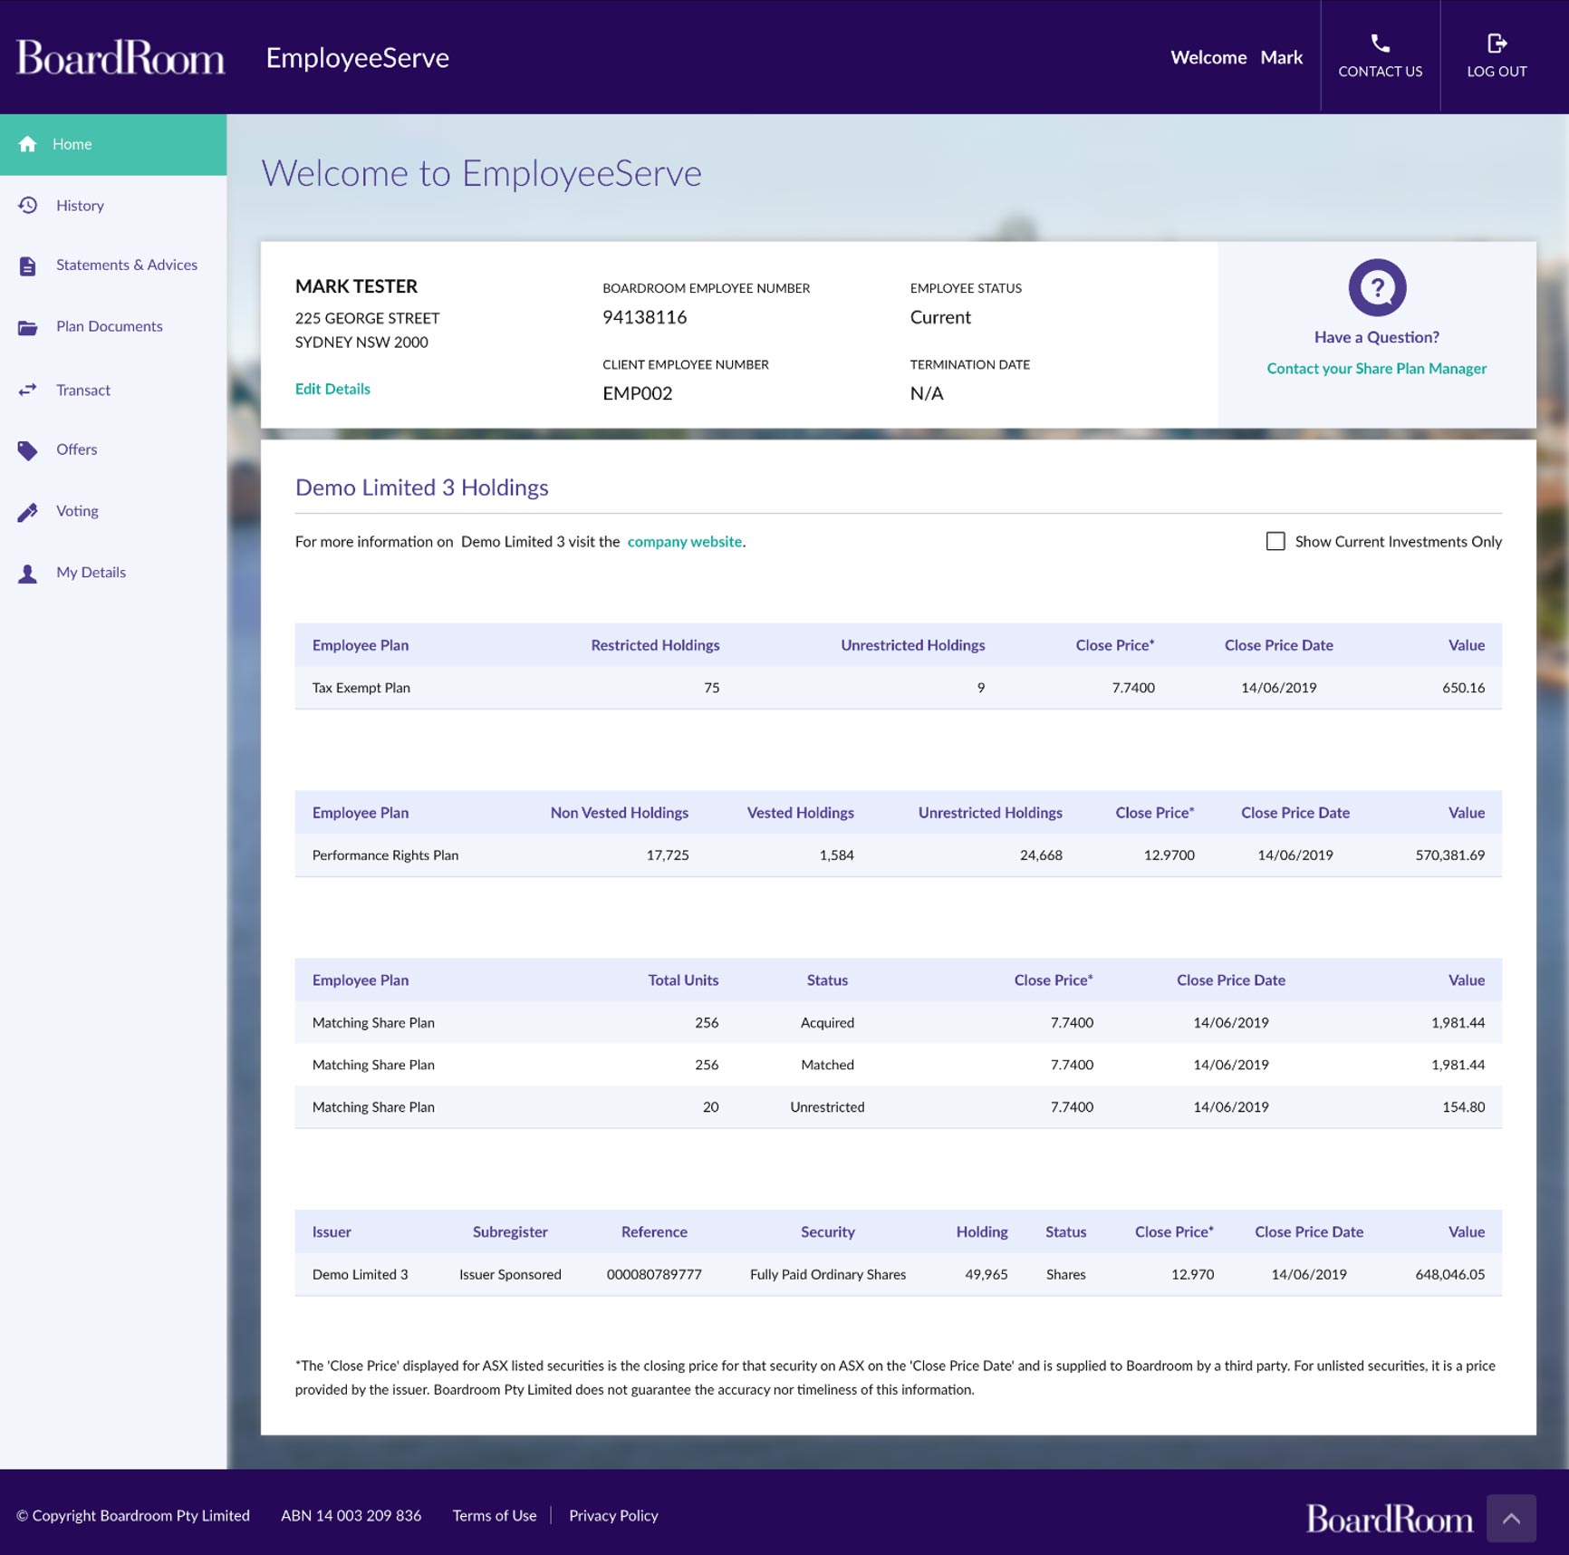Click the value 648,046.05

pyautogui.click(x=1449, y=1274)
